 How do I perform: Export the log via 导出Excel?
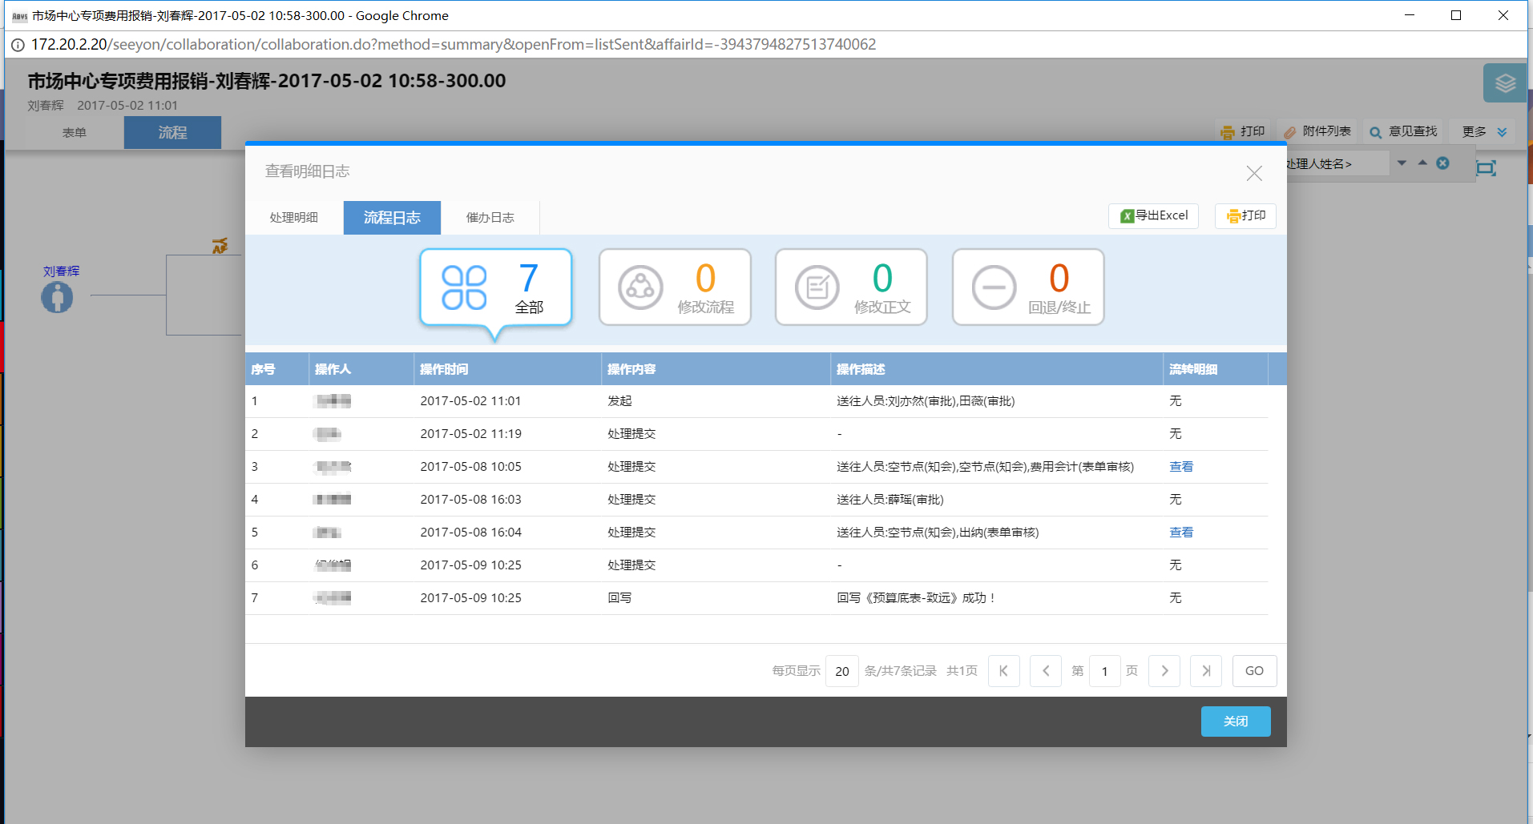tap(1153, 215)
